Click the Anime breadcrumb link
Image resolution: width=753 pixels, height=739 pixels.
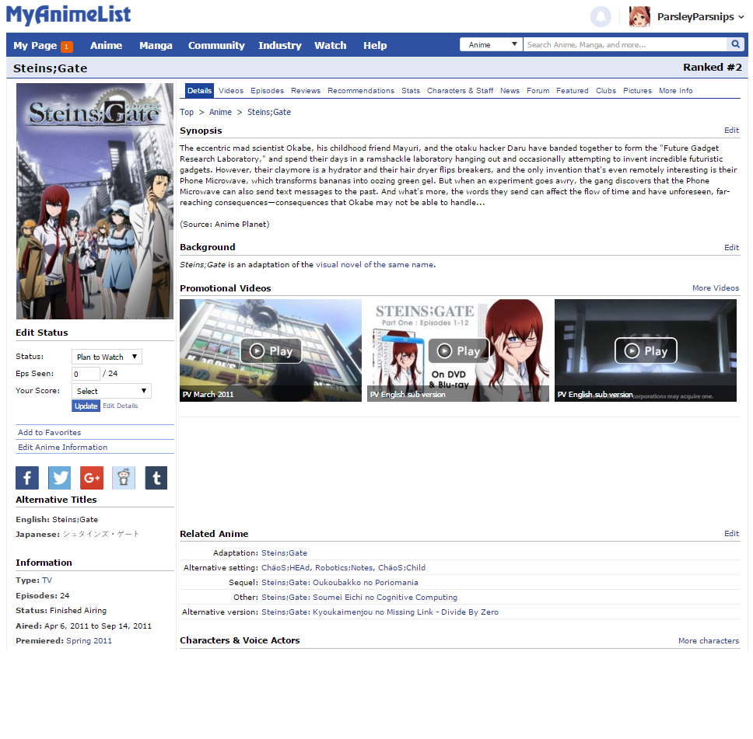[x=220, y=113]
